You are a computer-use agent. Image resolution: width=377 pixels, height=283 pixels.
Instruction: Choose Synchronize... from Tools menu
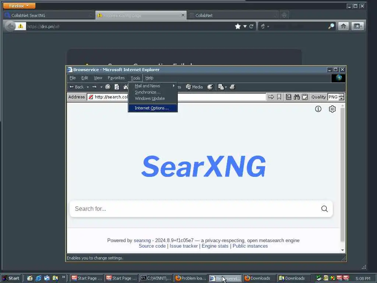(x=153, y=92)
